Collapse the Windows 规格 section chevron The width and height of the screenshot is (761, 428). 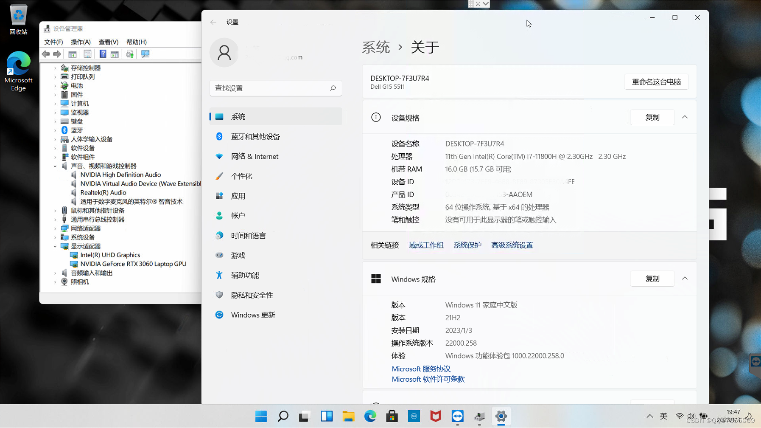pos(685,279)
